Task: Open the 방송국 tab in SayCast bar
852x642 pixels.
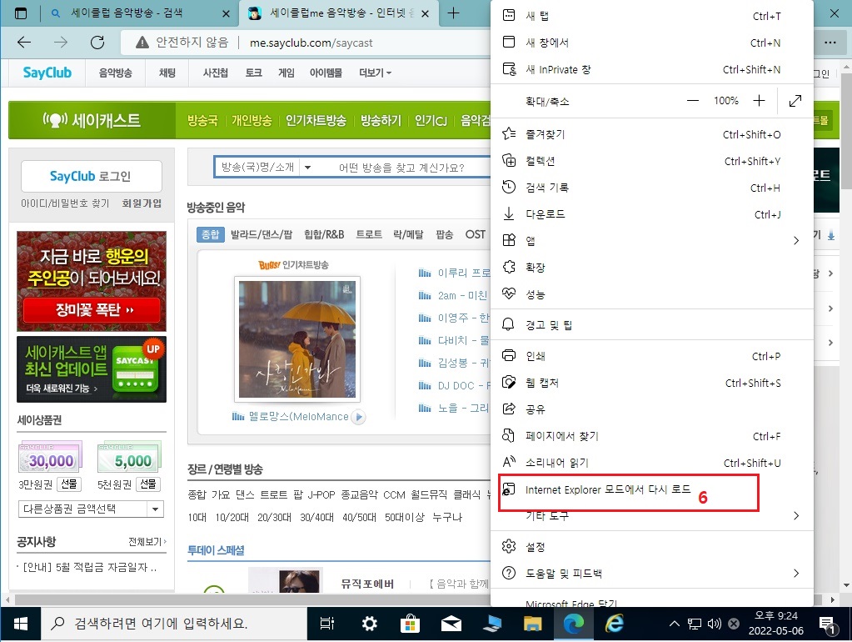Action: (x=202, y=120)
